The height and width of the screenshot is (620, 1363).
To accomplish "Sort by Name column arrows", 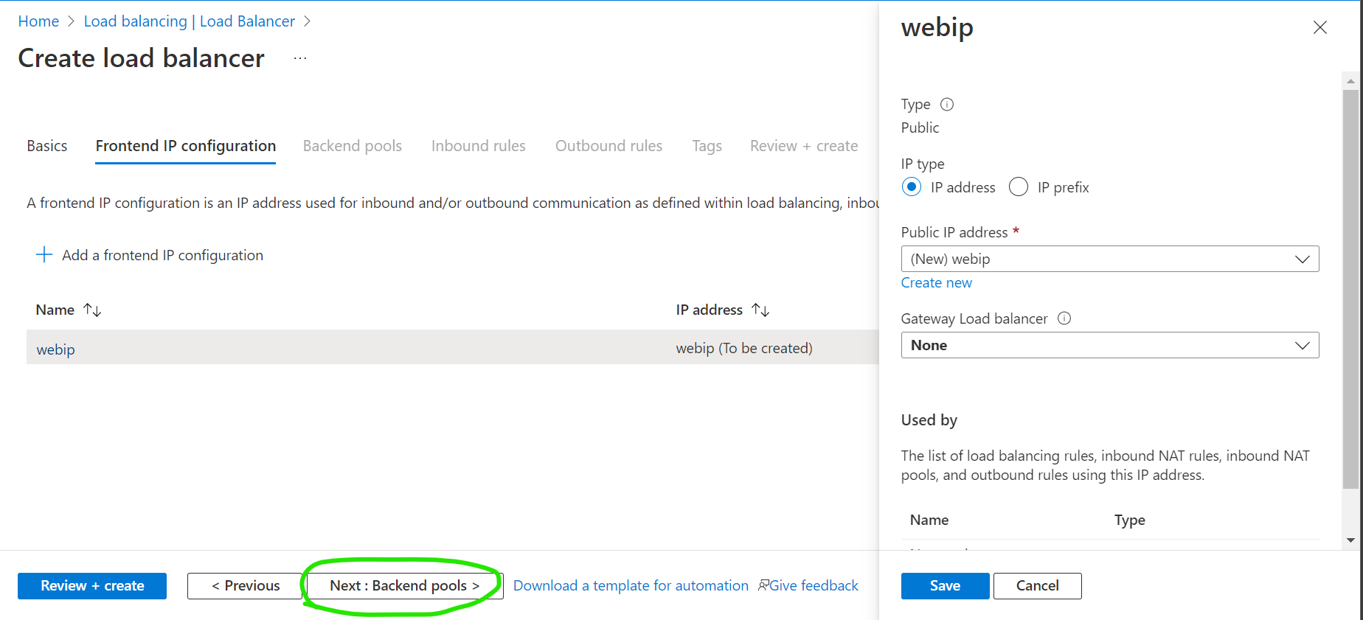I will coord(92,310).
